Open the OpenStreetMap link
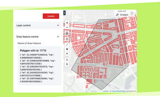Viewport: 160px width, 97px height. pos(118,91)
